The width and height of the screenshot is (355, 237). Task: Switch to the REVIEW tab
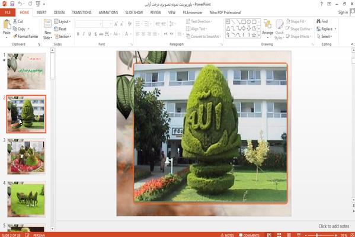155,12
